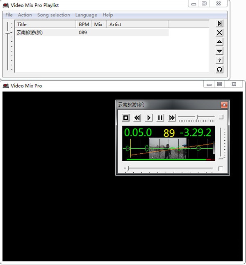Adjust the playlist vertical volume slider
246x265 pixels.
pos(8,33)
